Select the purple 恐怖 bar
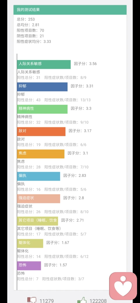Screen dimensions: 140x303 click(29, 266)
